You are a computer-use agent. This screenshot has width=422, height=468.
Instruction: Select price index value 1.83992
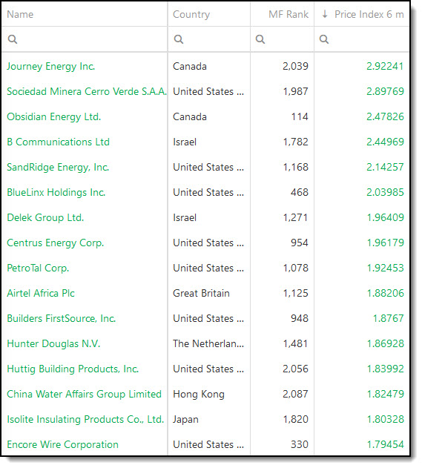386,369
